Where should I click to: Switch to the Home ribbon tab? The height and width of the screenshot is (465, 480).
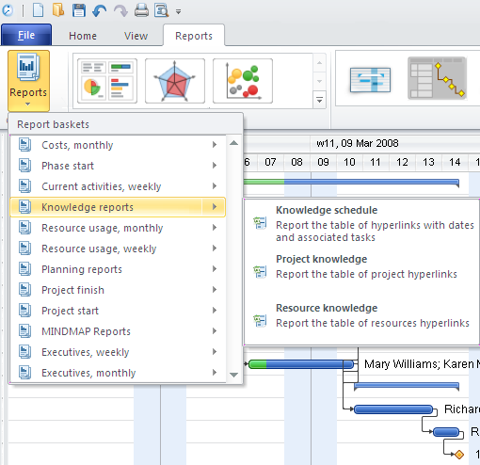click(83, 36)
